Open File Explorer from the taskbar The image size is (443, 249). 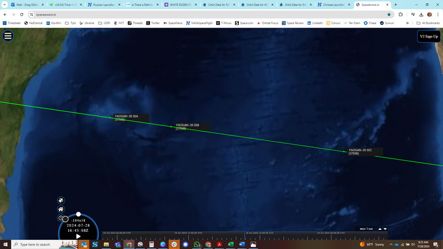[106, 244]
